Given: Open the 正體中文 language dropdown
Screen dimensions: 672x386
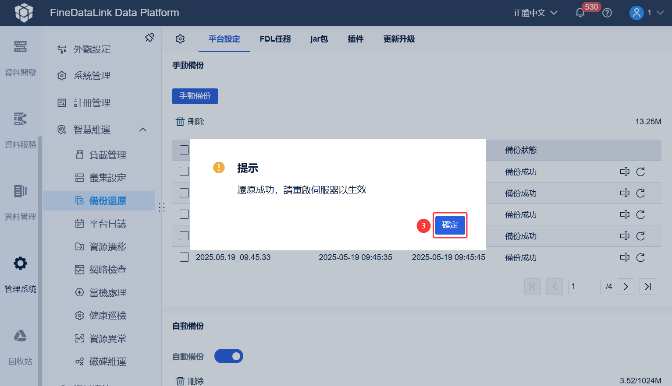Looking at the screenshot, I should pyautogui.click(x=536, y=13).
